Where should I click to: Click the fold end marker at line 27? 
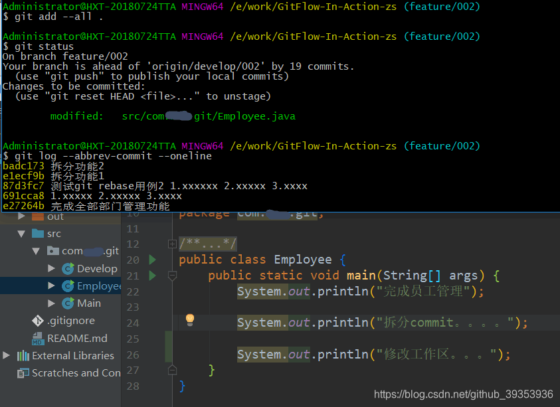pos(172,370)
